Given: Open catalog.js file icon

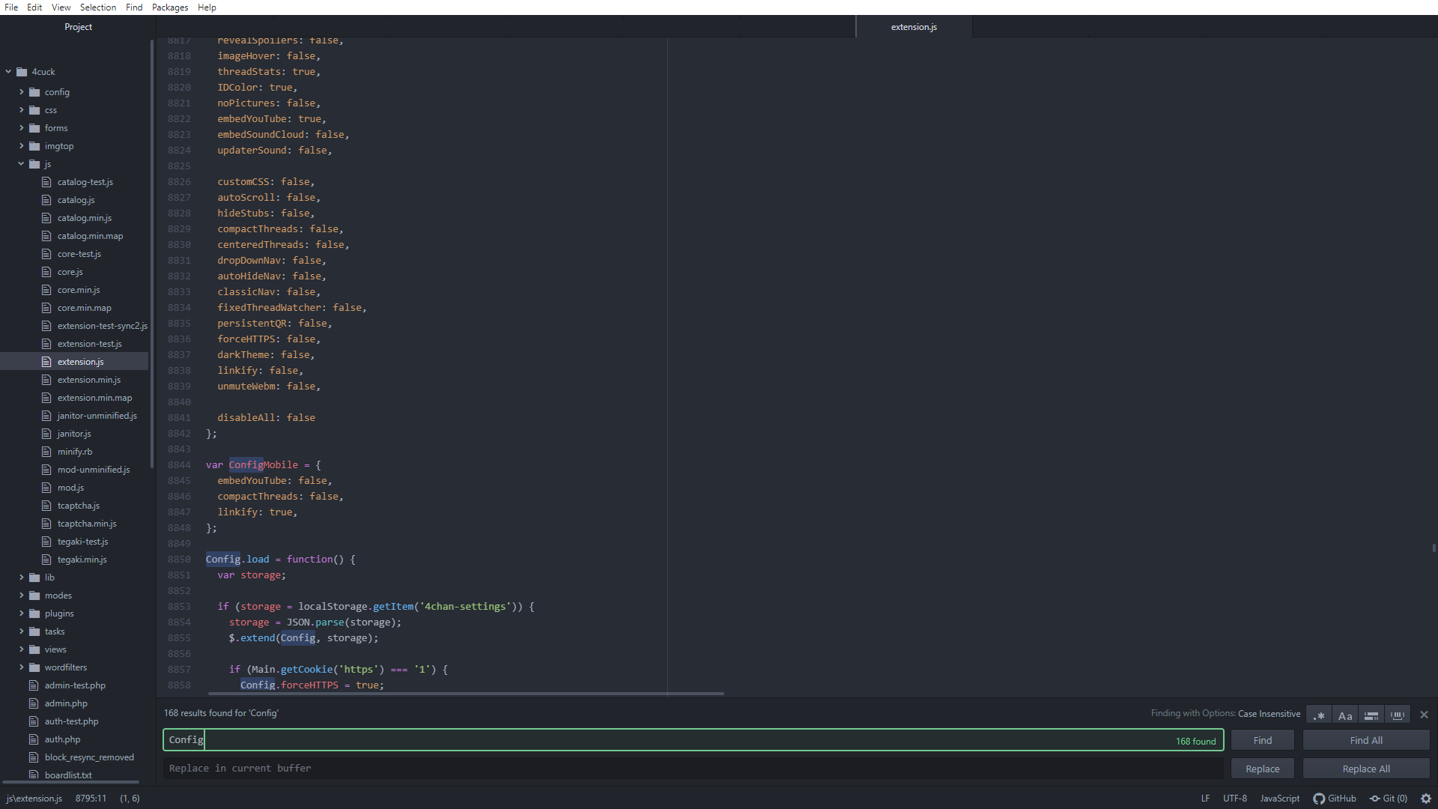Looking at the screenshot, I should coord(46,200).
